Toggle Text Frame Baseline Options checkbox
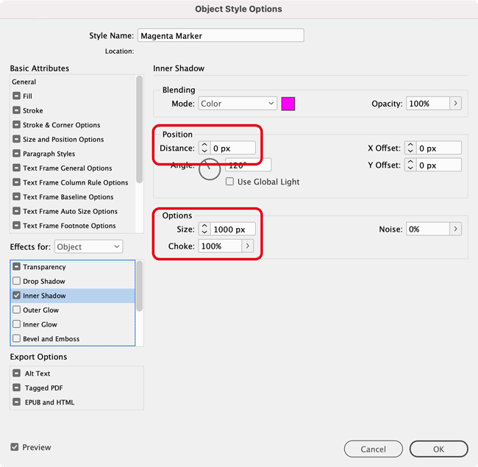Viewport: 478px width, 467px height. [x=16, y=196]
